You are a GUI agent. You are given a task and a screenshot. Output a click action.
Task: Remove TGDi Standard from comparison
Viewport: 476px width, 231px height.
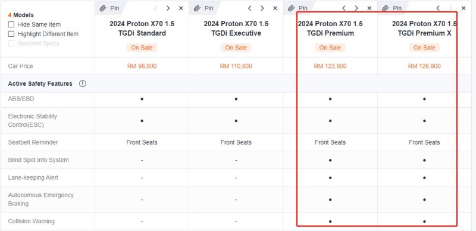coord(181,8)
